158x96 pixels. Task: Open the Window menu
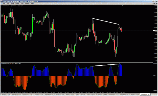27,4
